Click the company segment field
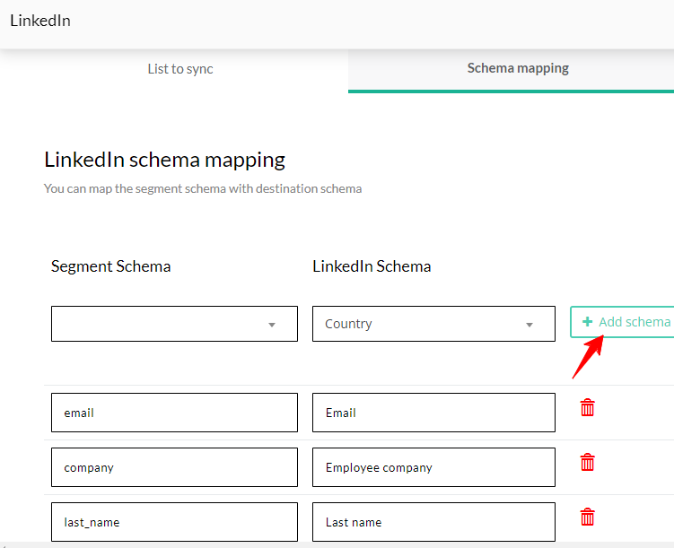This screenshot has width=674, height=548. 174,467
